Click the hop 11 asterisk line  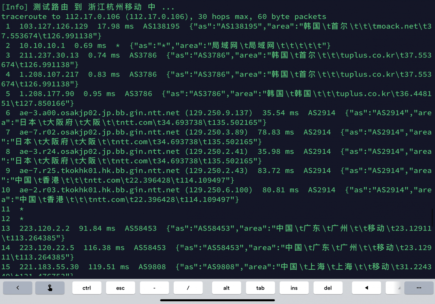click(13, 209)
